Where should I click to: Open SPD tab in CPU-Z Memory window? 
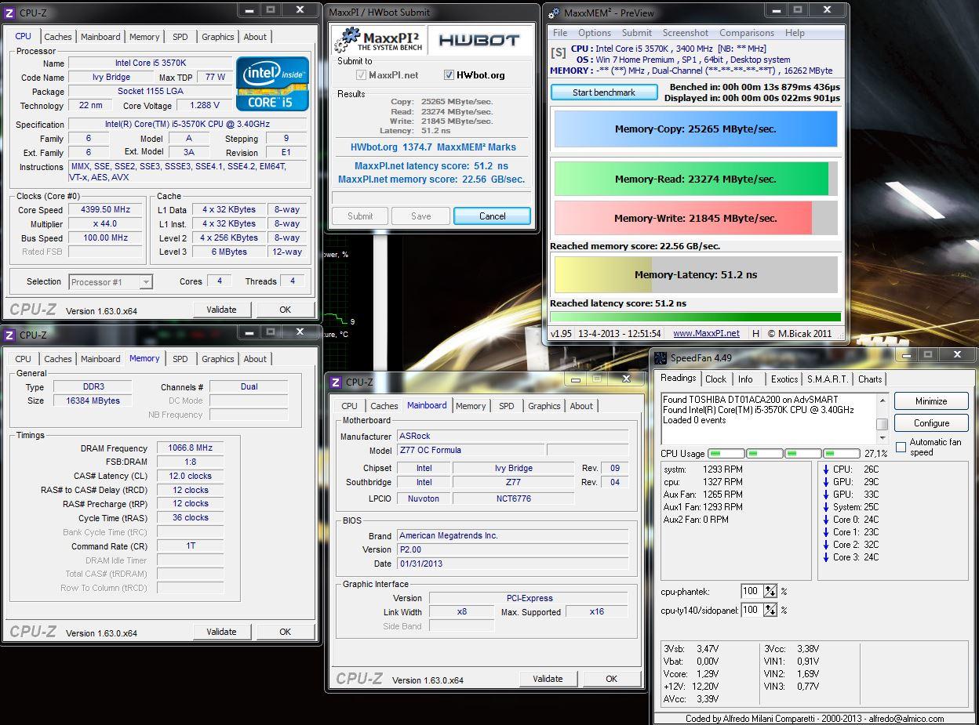tap(180, 359)
